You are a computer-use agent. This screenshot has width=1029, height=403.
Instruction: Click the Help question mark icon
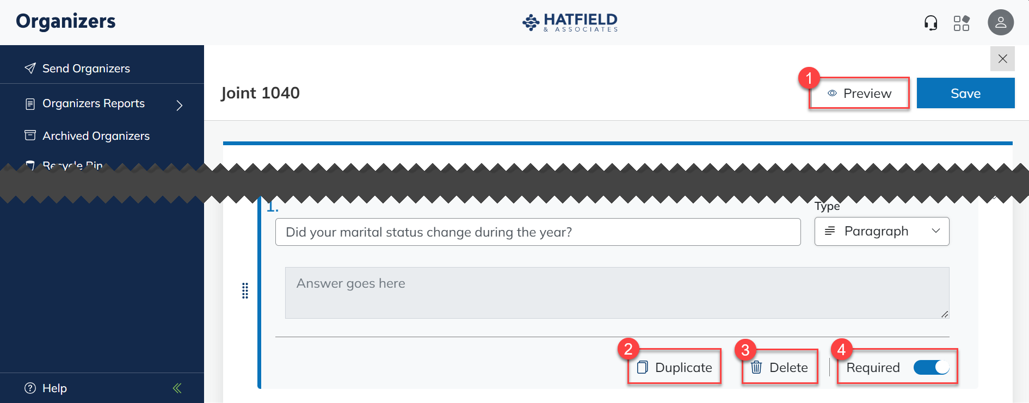click(30, 388)
